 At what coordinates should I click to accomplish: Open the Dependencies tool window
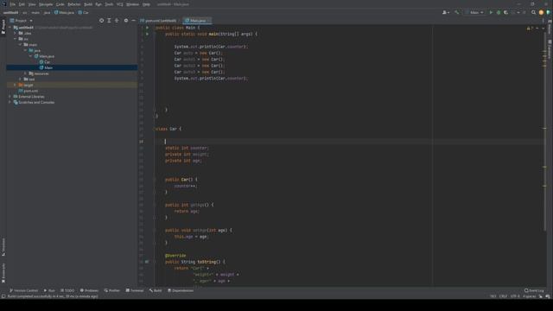181,290
